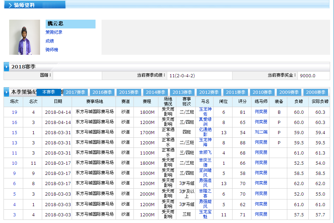Click the arrow icon beside 本季策骑纪录
This screenshot has height=223, width=334.
click(6, 92)
